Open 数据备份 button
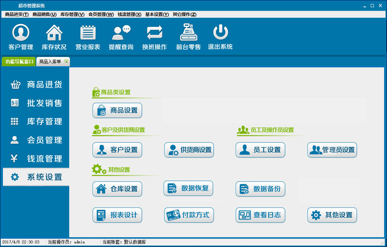Screen dimensions: 387x247 (261, 189)
